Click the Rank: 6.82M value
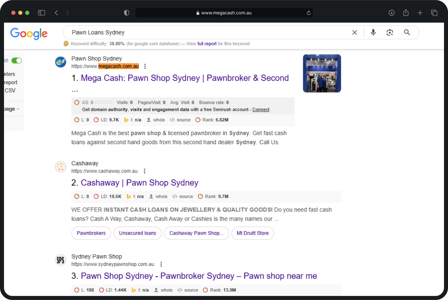448x300 pixels. (216, 120)
